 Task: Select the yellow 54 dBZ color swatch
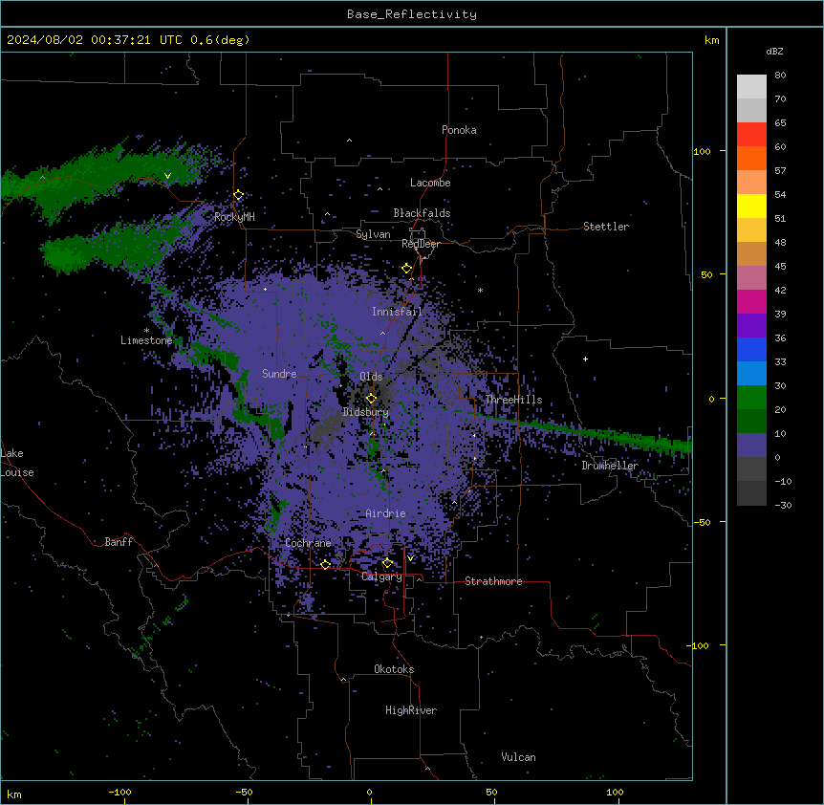pos(751,206)
